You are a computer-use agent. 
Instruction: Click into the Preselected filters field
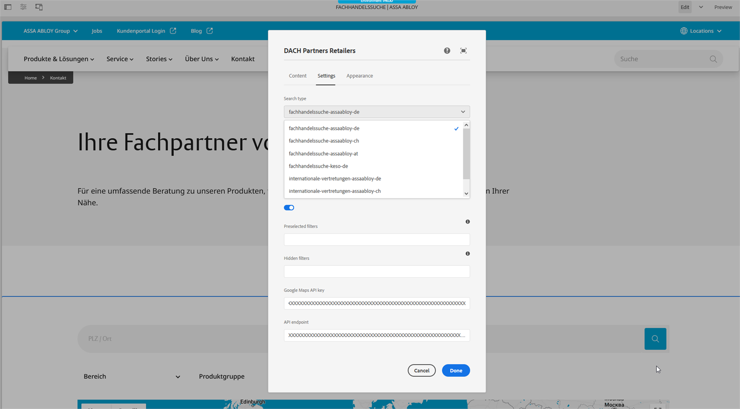point(376,239)
